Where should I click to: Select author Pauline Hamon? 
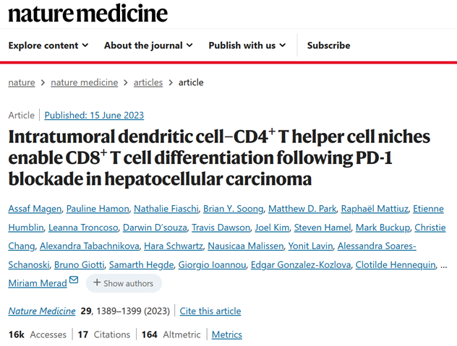pyautogui.click(x=98, y=209)
